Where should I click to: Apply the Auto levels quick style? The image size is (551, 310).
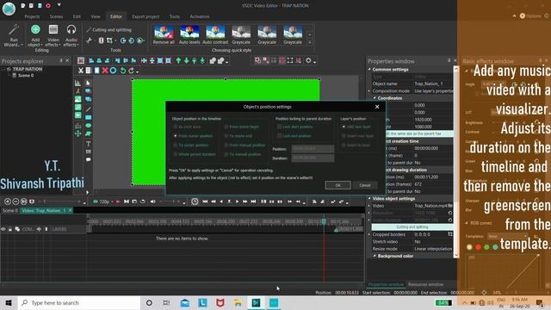189,34
